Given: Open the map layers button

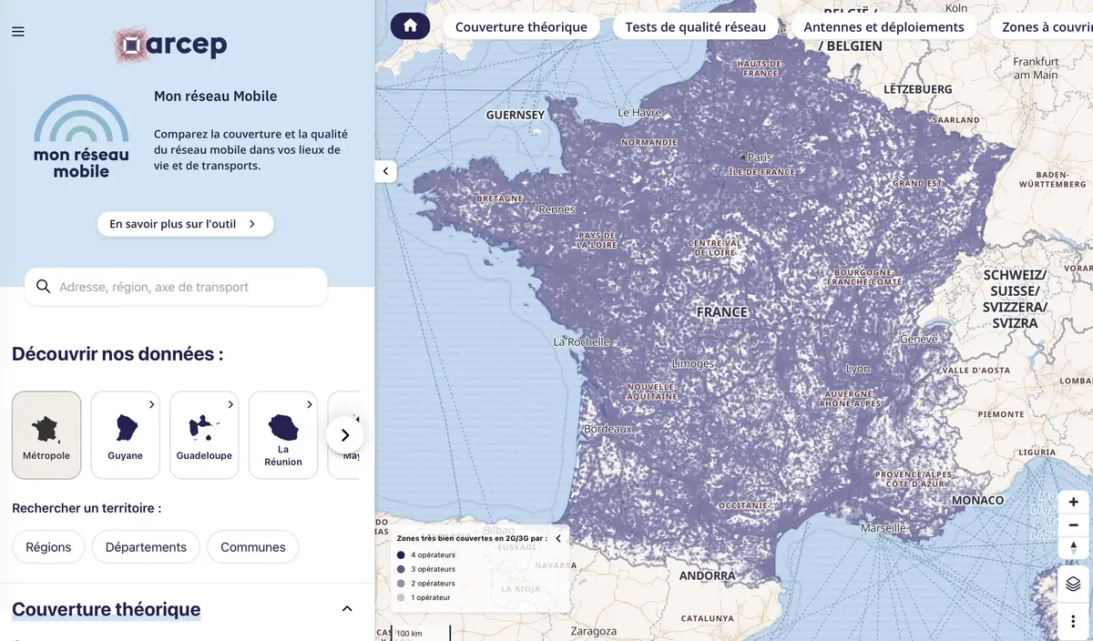Looking at the screenshot, I should [1073, 584].
